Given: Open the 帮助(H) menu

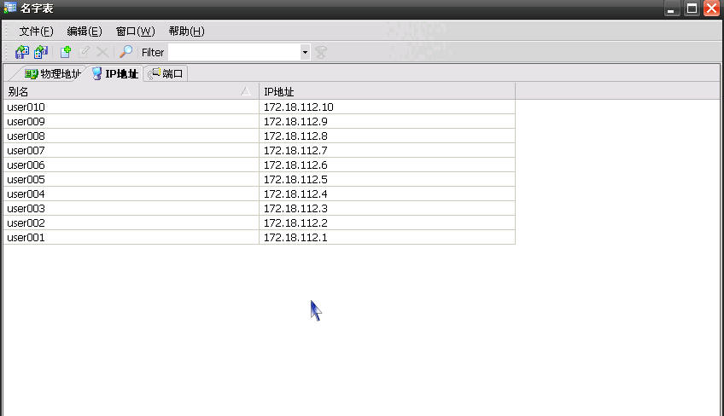Looking at the screenshot, I should click(x=186, y=32).
